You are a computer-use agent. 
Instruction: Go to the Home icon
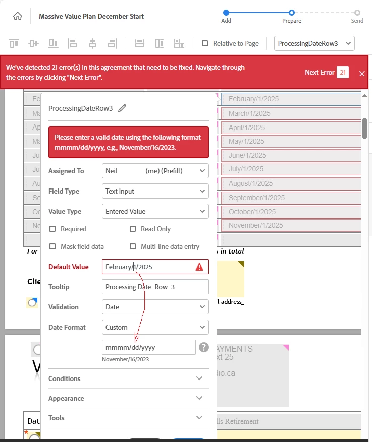tap(18, 16)
